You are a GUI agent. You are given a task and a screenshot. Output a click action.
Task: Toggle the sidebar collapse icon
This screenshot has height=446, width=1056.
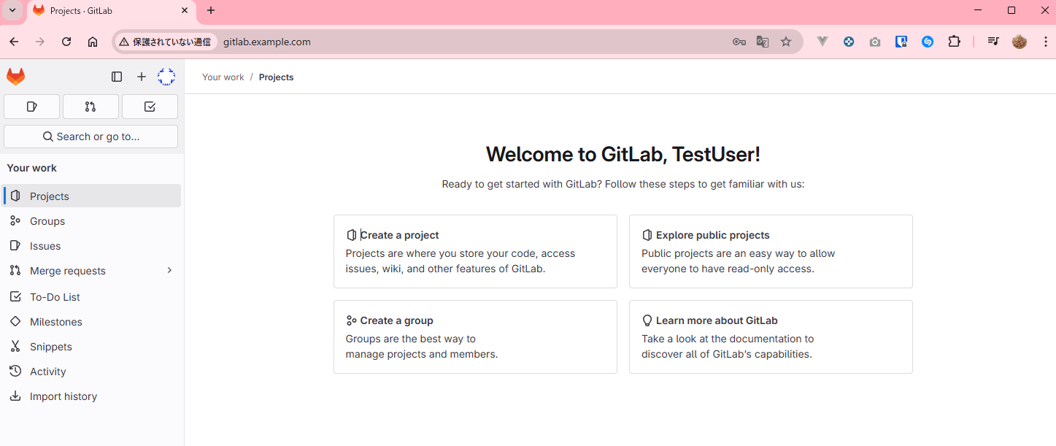[x=117, y=77]
